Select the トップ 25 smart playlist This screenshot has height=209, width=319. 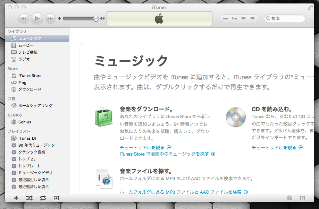[x=37, y=159]
